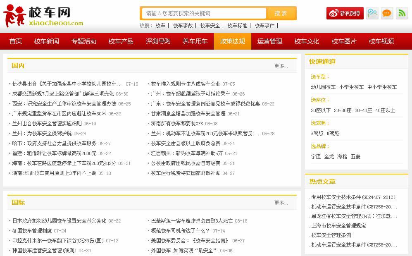Image resolution: width=412 pixels, height=256 pixels.
Task: Click the Tencent Weibo icon
Action: 372,13
